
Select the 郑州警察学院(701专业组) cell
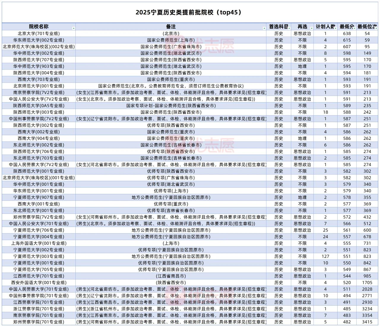[x=39, y=322]
